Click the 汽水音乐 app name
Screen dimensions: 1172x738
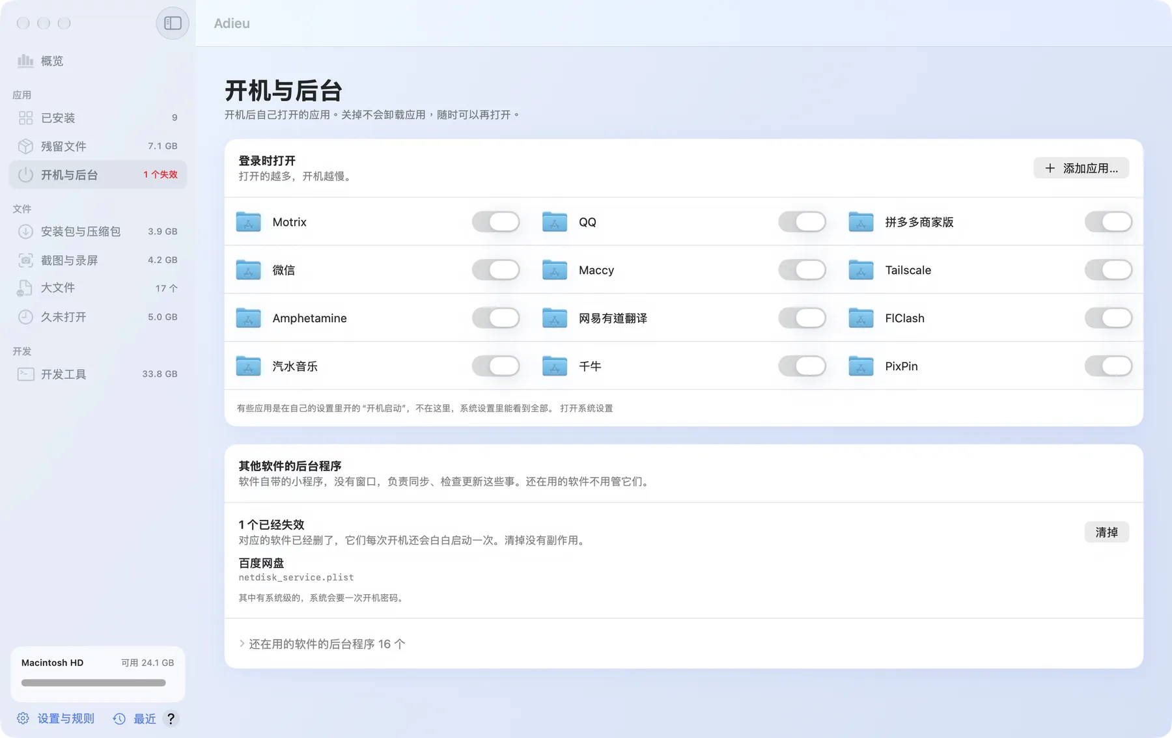[x=295, y=366]
